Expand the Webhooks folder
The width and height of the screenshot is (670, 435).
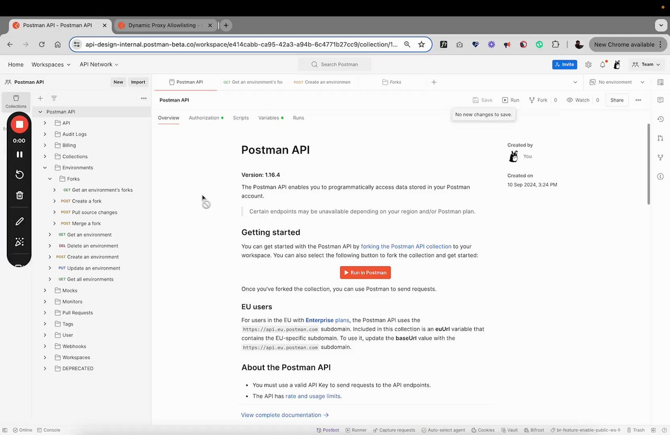[44, 346]
